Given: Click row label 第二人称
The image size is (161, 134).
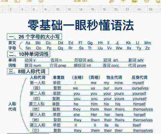Looking at the screenshot, I should (38, 93).
